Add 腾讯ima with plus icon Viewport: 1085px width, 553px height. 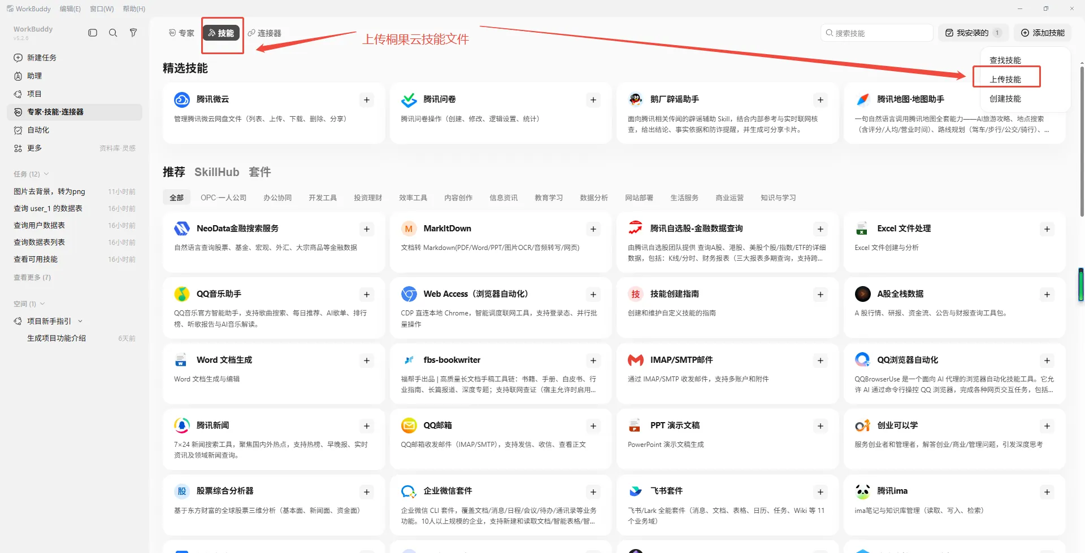tap(1047, 492)
